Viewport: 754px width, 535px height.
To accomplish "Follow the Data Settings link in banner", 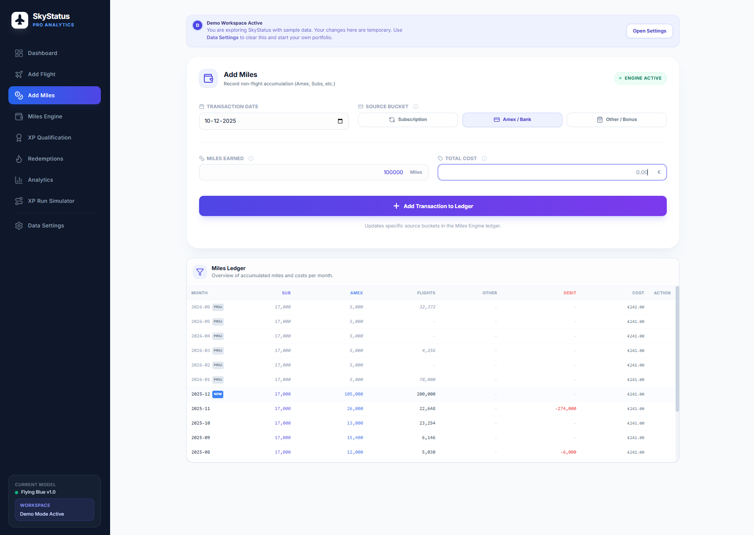I will coord(222,38).
